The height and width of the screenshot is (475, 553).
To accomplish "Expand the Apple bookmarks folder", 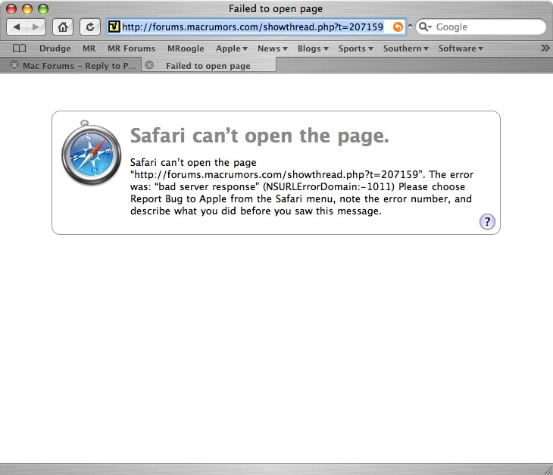I will click(231, 48).
